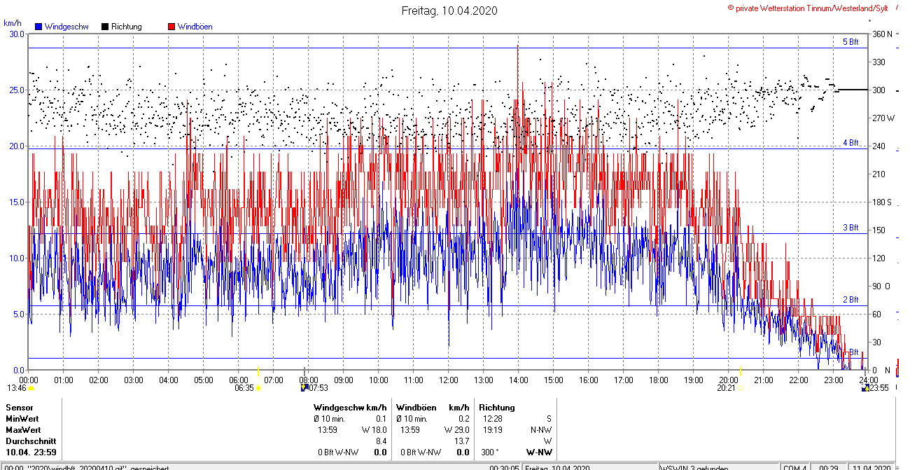Click the bold W-NW current direction value

538,452
